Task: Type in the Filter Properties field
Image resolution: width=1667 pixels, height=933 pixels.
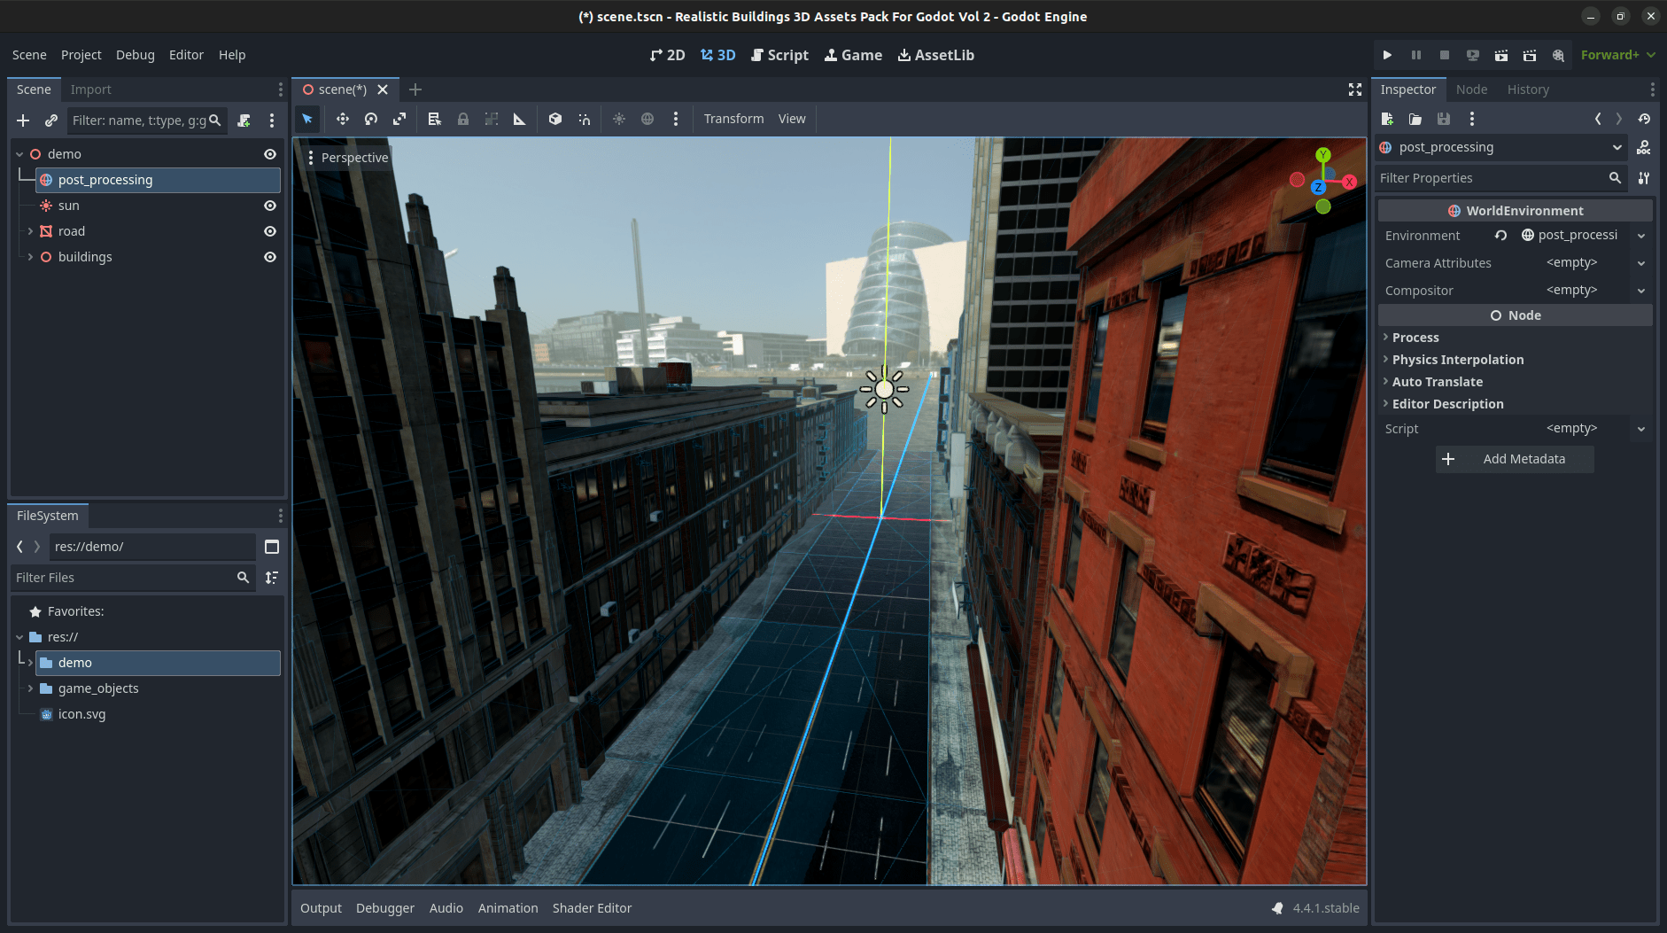Action: 1497,178
